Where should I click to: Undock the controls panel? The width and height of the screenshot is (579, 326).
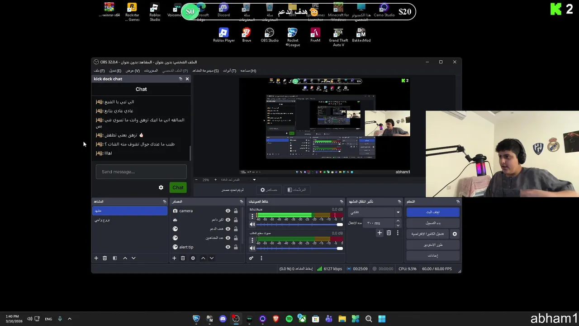coord(458,201)
